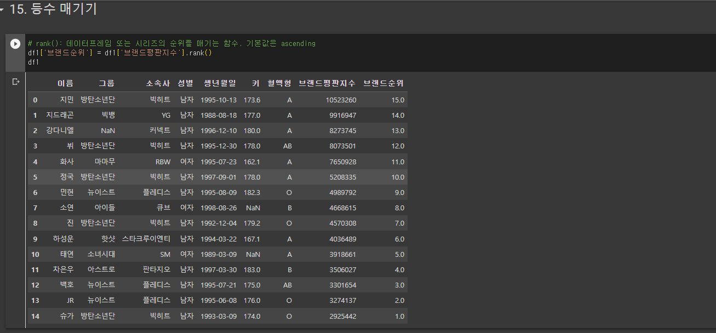The image size is (716, 333).
Task: Click the brand rank value '15.0'
Action: (x=398, y=100)
